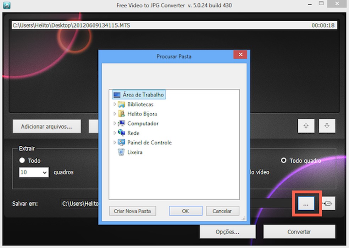Select the Lixeira label in the tree

coord(135,152)
